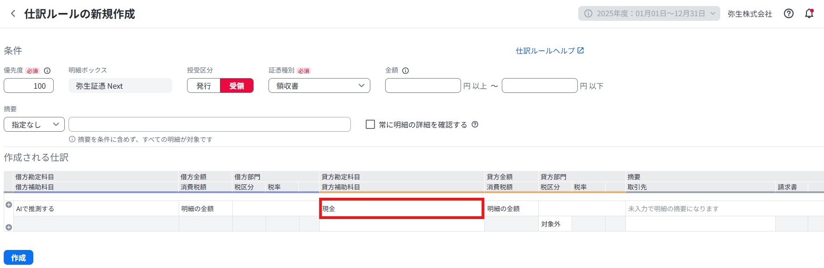Image resolution: width=824 pixels, height=268 pixels.
Task: Open the 摘要 指定なし dropdown
Action: 34,124
